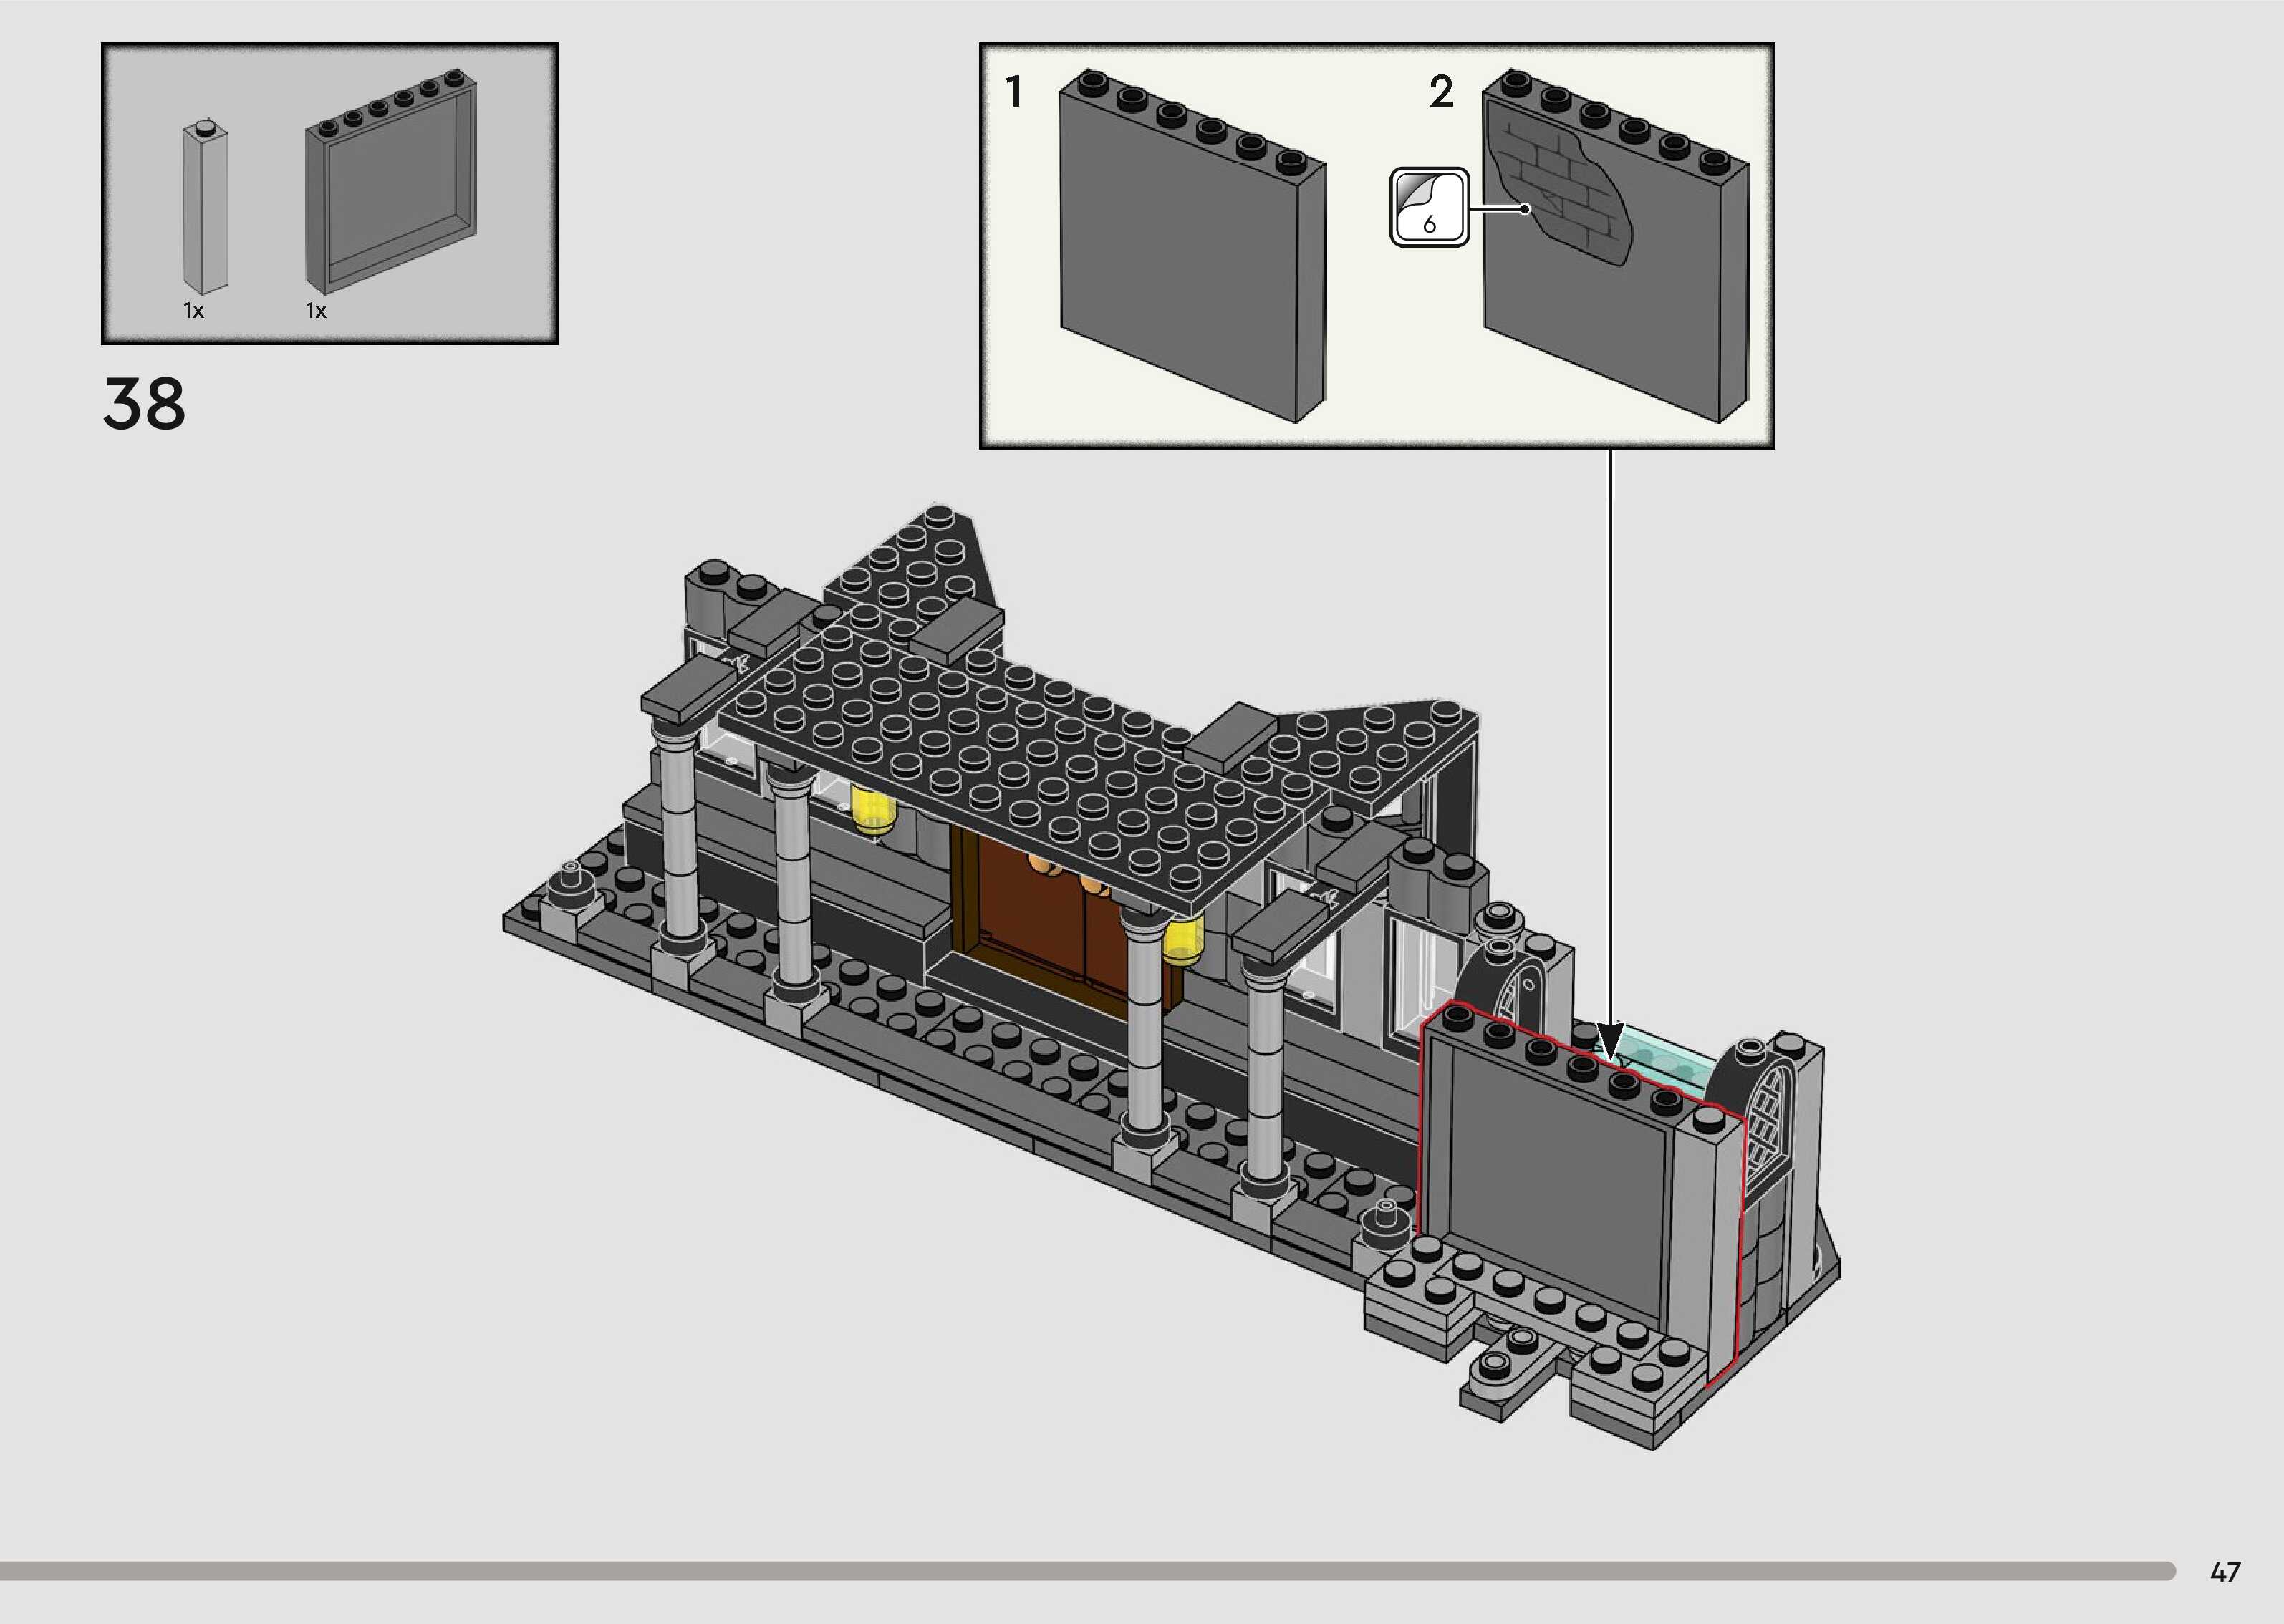Viewport: 2284px width, 1624px height.
Task: Click the substep number 2 label
Action: coord(1441,92)
